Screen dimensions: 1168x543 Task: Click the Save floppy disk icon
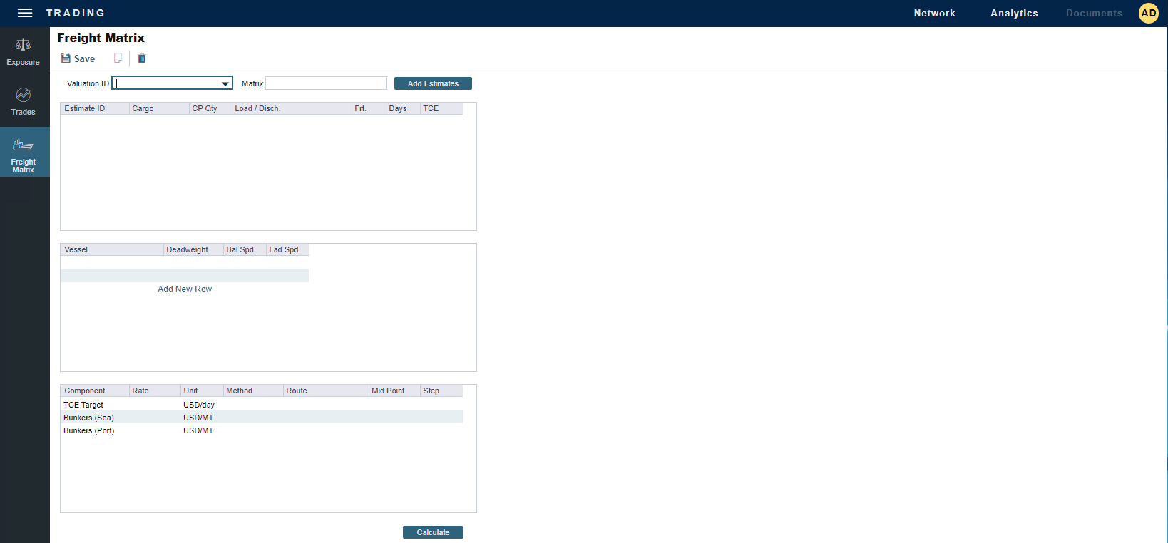pos(66,58)
